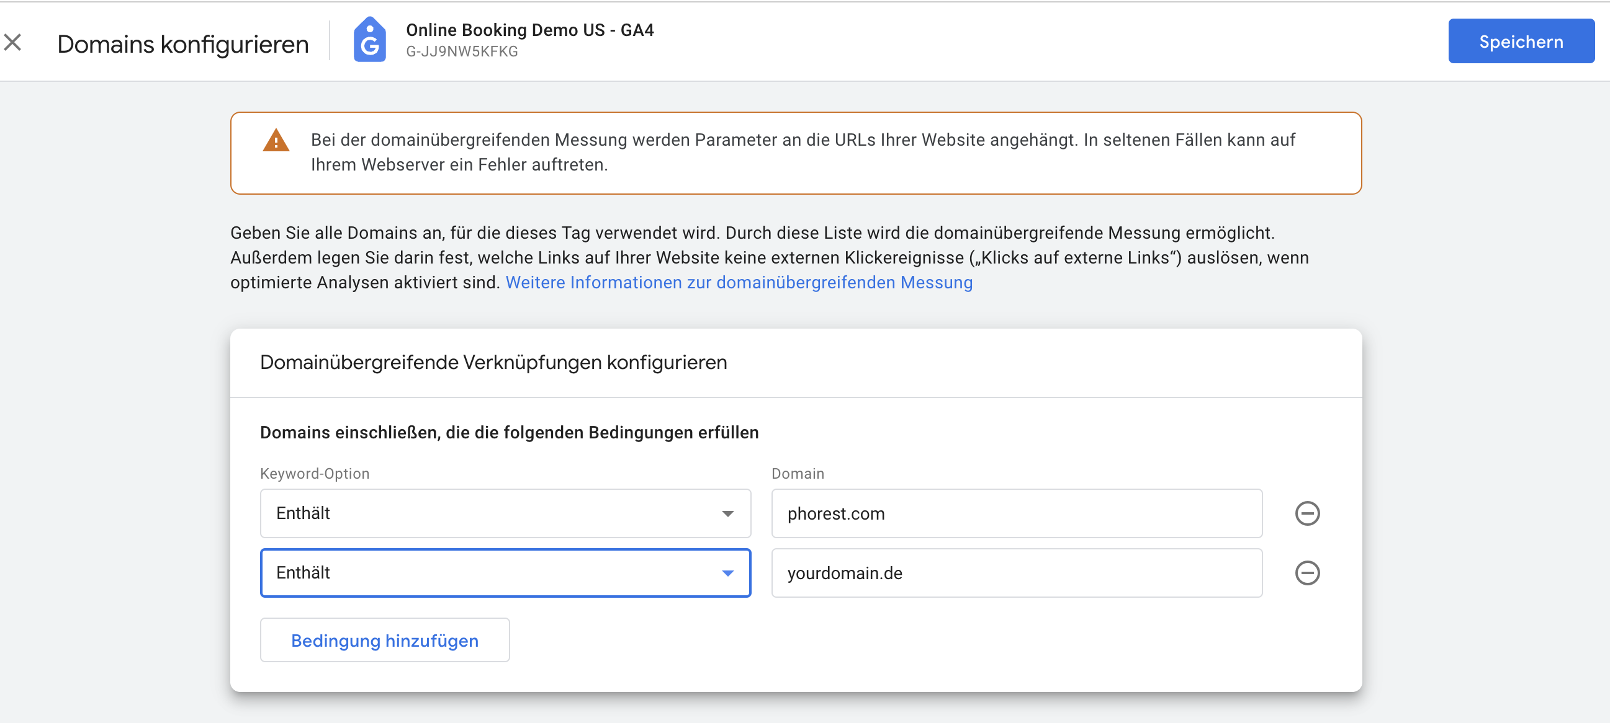Viewport: 1610px width, 723px height.
Task: Add a condition via Bedingung hinzufügen
Action: [384, 640]
